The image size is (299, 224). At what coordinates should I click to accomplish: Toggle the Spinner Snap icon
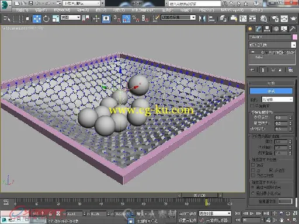(x=145, y=19)
